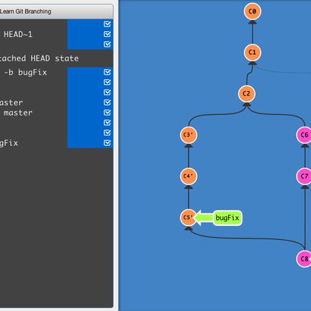Select the C1 commit node
This screenshot has width=311, height=311.
click(253, 53)
